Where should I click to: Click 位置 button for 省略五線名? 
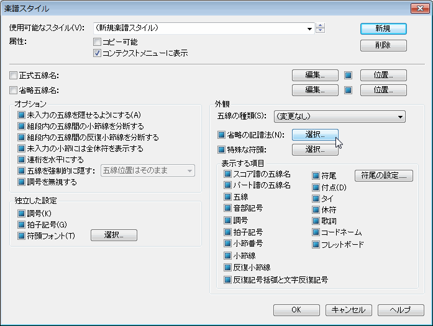383,90
